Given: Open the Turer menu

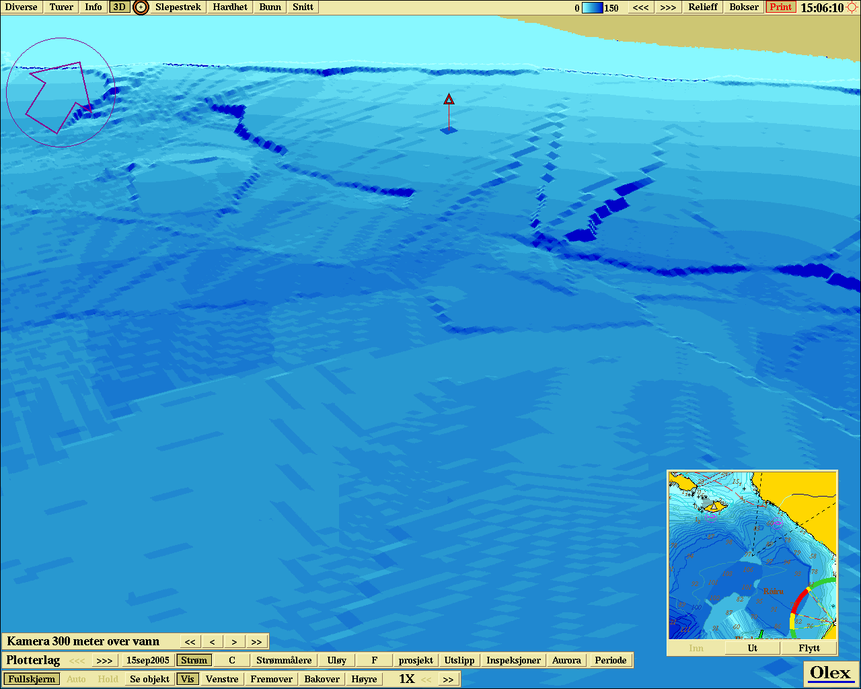Looking at the screenshot, I should pyautogui.click(x=61, y=7).
